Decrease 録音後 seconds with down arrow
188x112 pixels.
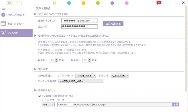89,61
